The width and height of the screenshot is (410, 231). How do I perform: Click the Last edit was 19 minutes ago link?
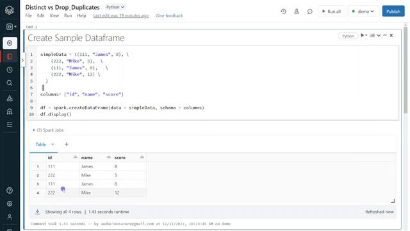coord(121,15)
